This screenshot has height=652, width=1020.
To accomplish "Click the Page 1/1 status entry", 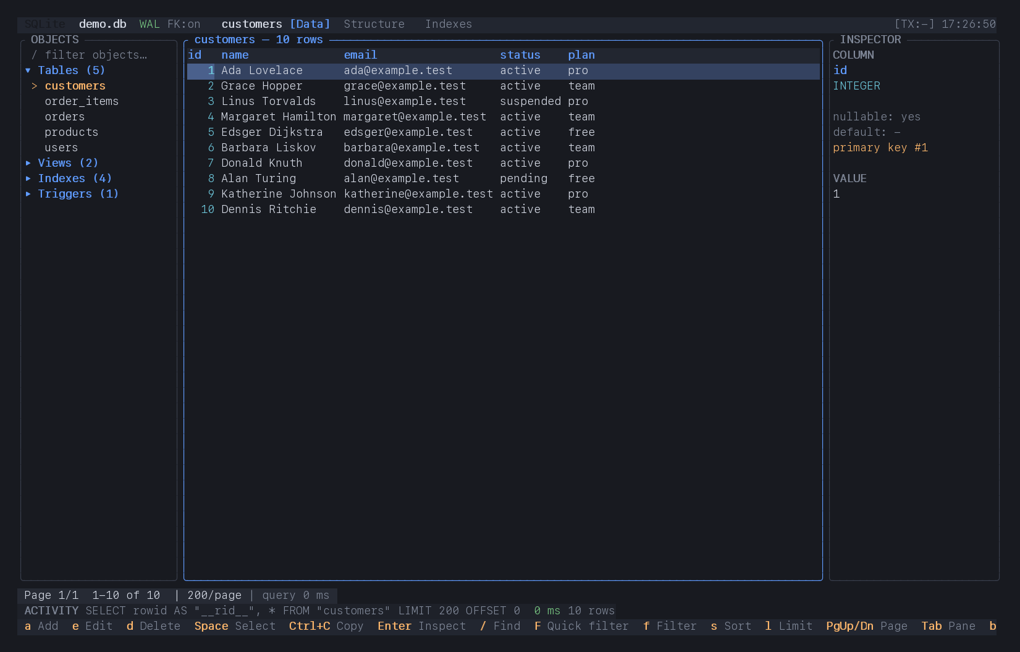I will point(51,595).
